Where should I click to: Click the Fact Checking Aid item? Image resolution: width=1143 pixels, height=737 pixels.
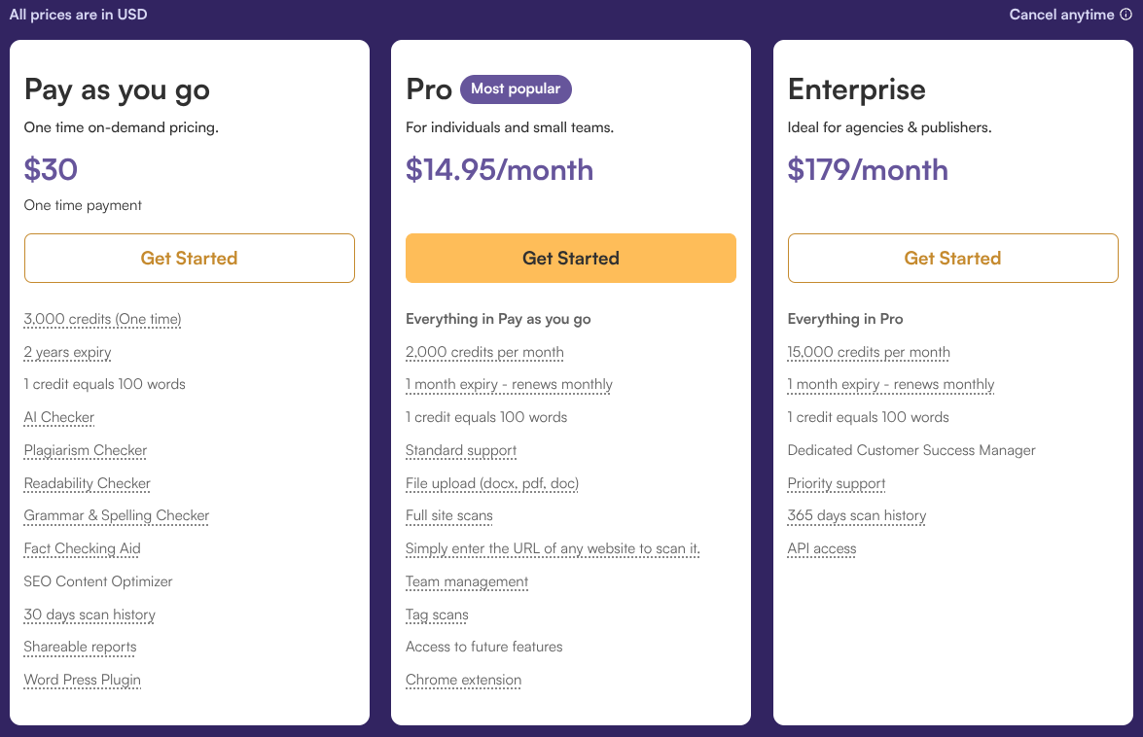[83, 548]
